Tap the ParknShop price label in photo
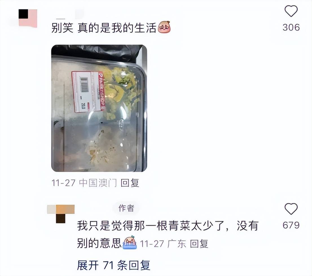This screenshot has height=276, width=312. tap(88, 92)
